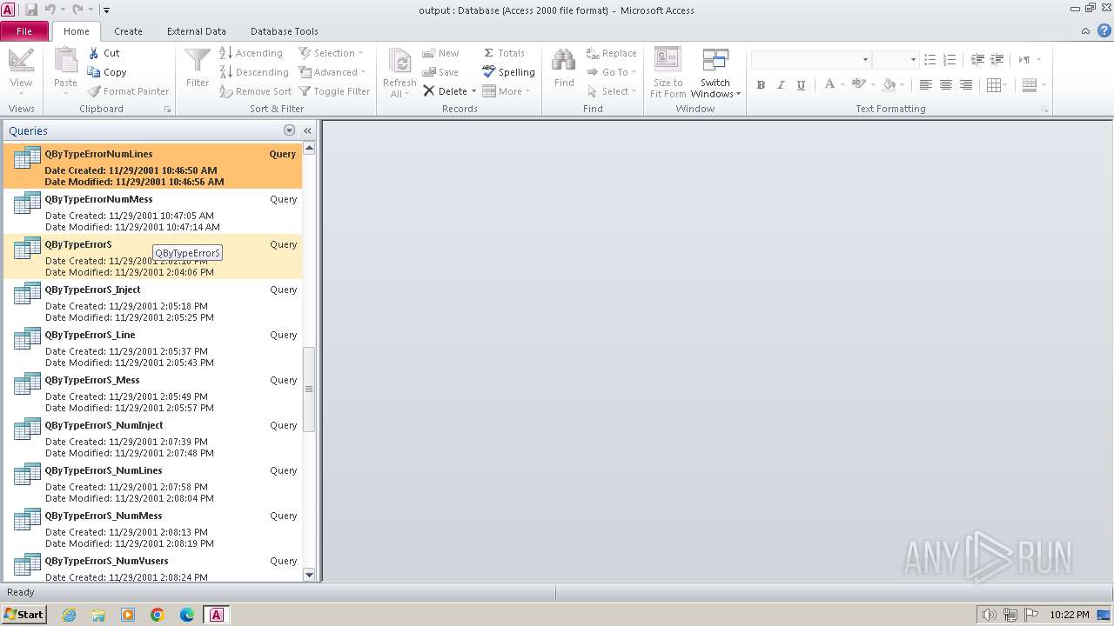Click Refresh All
1114x626 pixels.
click(x=399, y=73)
